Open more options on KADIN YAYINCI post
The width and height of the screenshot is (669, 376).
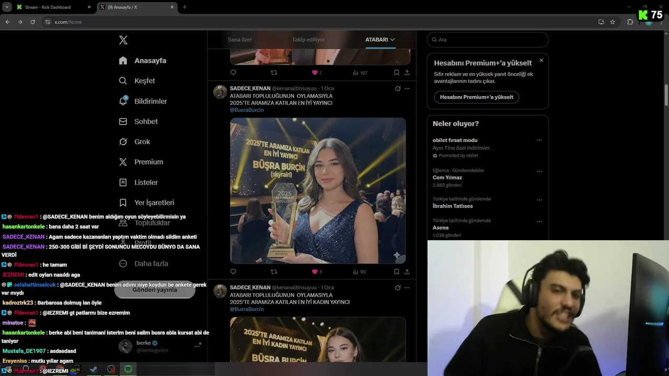pos(407,288)
